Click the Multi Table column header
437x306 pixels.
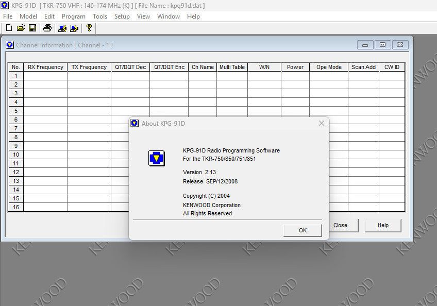click(232, 67)
